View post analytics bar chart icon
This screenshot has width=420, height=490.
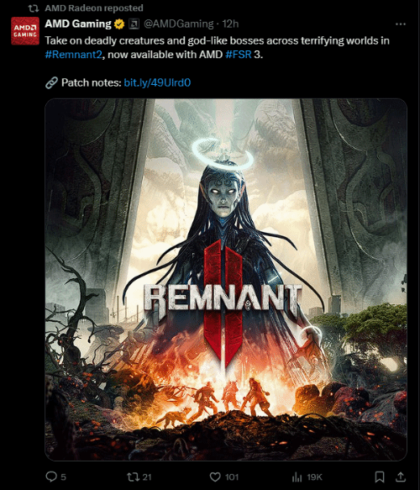point(297,477)
